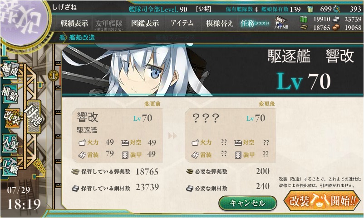Viewport: 364px width, 218px height.
Task: Cancel remodel with the キャンセル button
Action: 248,203
